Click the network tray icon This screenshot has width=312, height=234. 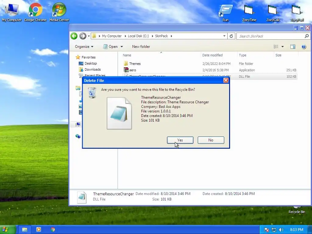click(274, 230)
